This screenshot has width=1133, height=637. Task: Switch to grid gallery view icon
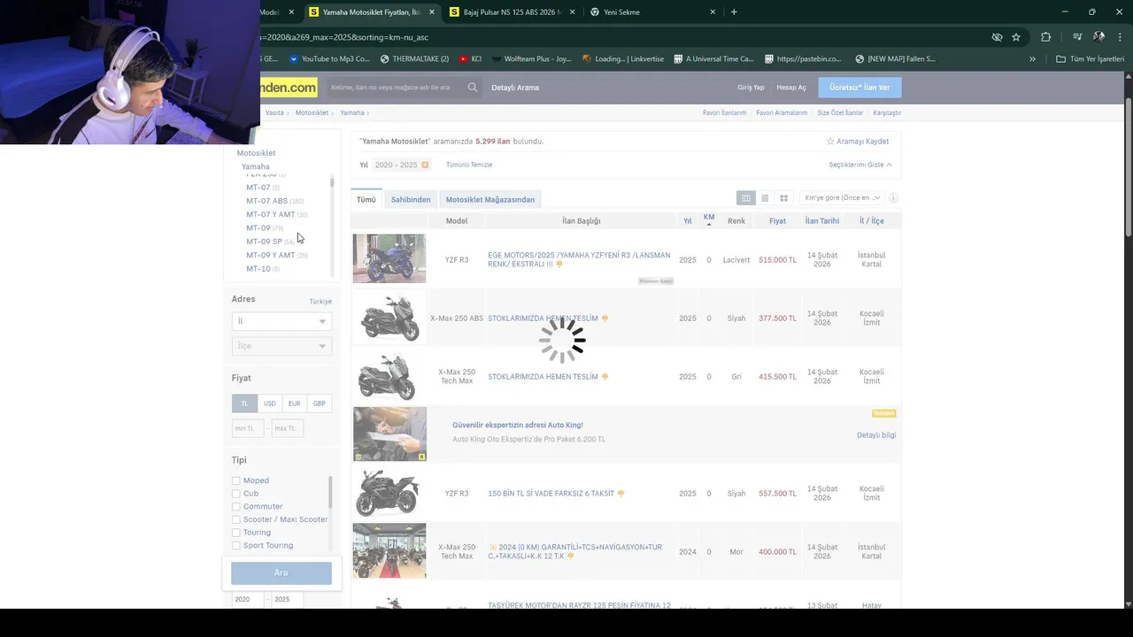pyautogui.click(x=783, y=198)
